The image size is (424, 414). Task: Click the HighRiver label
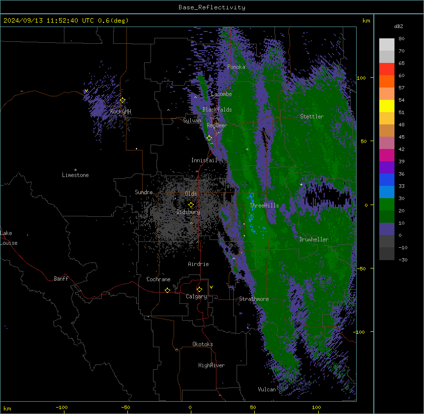[212, 365]
